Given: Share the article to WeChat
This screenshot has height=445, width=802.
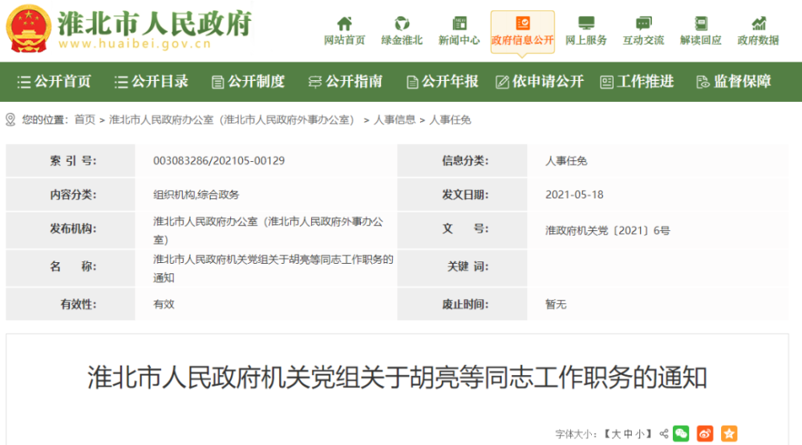Looking at the screenshot, I should (681, 433).
